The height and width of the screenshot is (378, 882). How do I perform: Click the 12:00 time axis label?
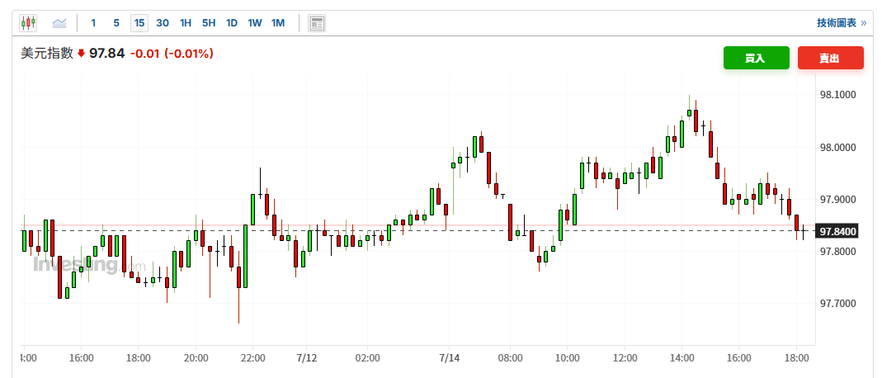pyautogui.click(x=625, y=357)
